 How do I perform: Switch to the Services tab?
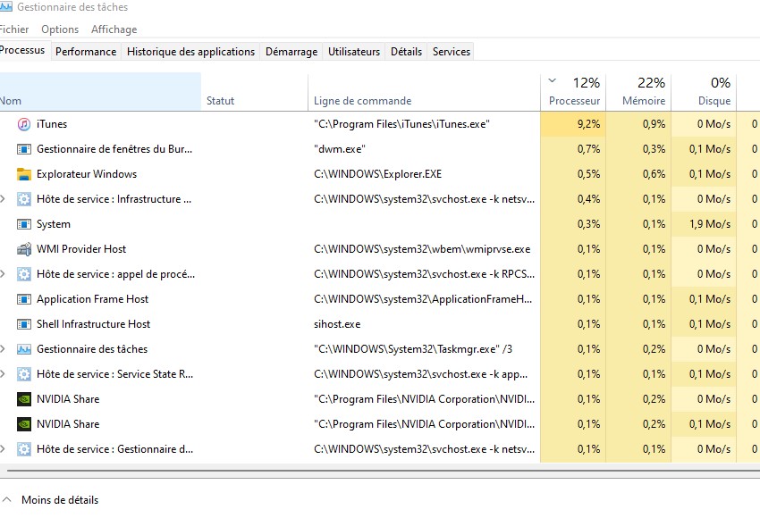tap(452, 52)
